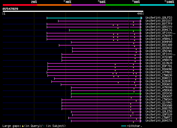The height and width of the screenshot is (128, 177).
Task: Open hit UniRef100_Q9LE58
Action: tap(159, 112)
